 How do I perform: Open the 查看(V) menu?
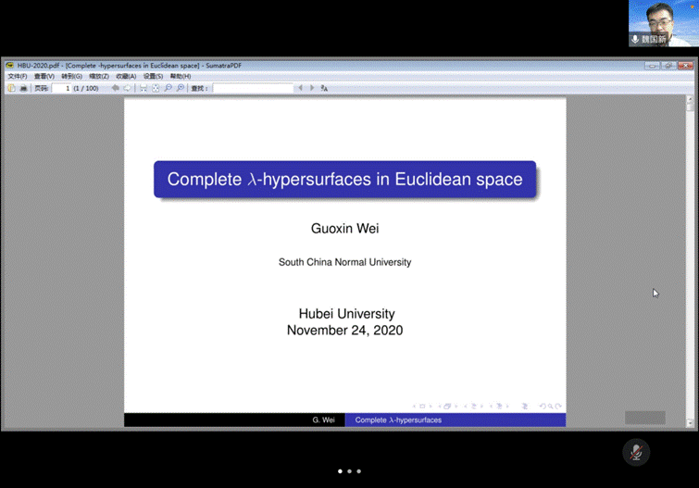point(44,77)
